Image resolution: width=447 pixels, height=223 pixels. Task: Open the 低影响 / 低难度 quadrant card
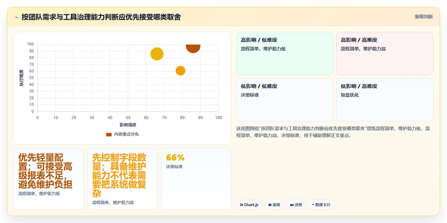[x=285, y=100]
